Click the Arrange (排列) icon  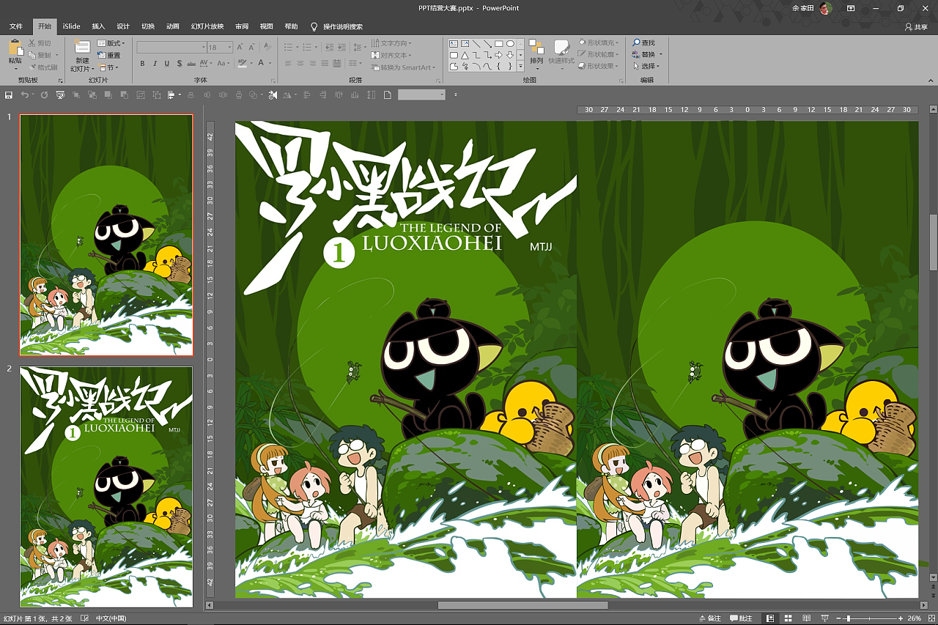click(x=536, y=48)
